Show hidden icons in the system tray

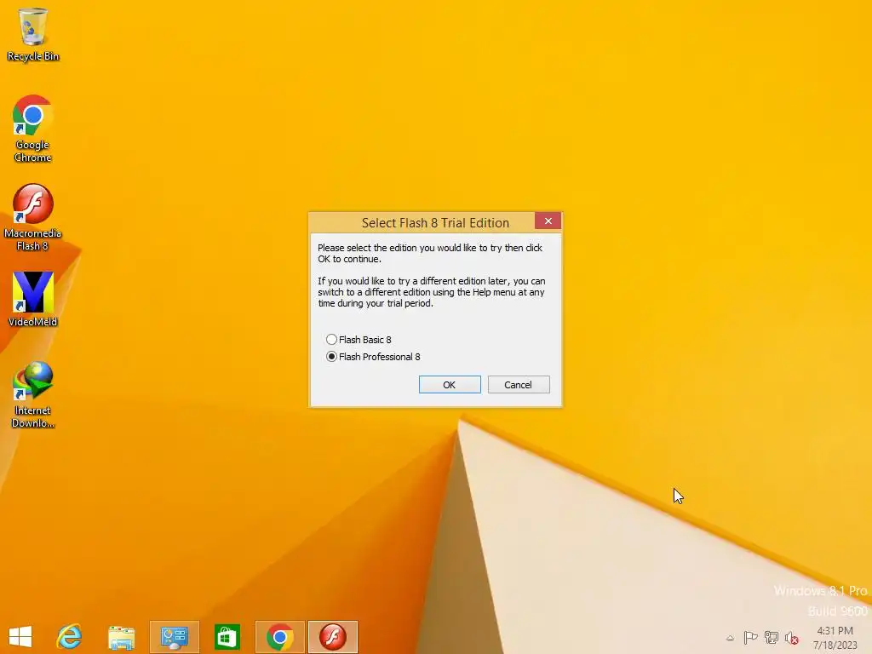(x=730, y=638)
